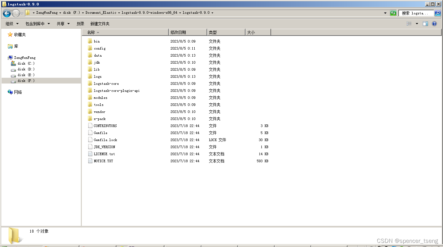Click the preview pane toggle icon
443x247 pixels.
point(425,23)
